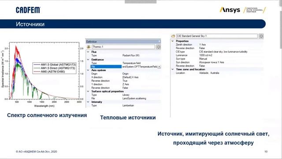282x159 pixels.
Task: Select the 'Radiant flux (W)' value
Action: tap(131, 56)
